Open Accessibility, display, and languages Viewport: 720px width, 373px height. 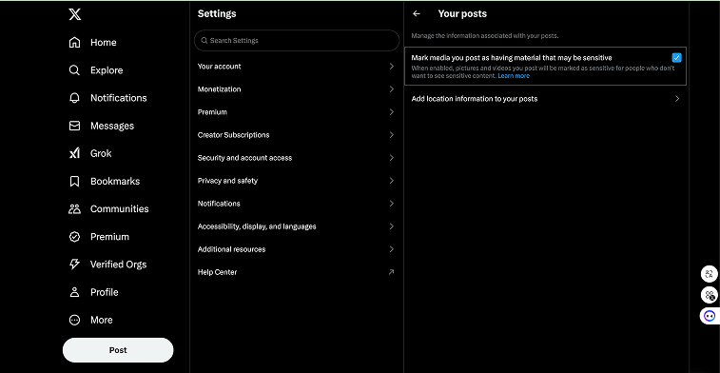click(x=297, y=226)
